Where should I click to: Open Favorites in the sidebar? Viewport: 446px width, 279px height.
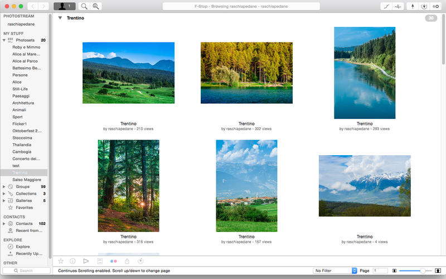[24, 208]
